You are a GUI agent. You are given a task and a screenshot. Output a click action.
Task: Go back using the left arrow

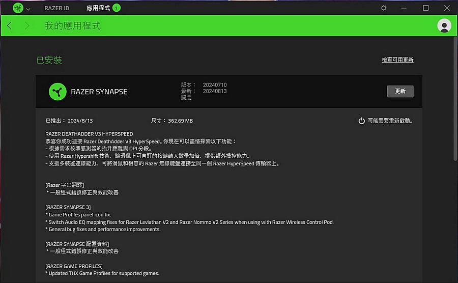coord(10,25)
